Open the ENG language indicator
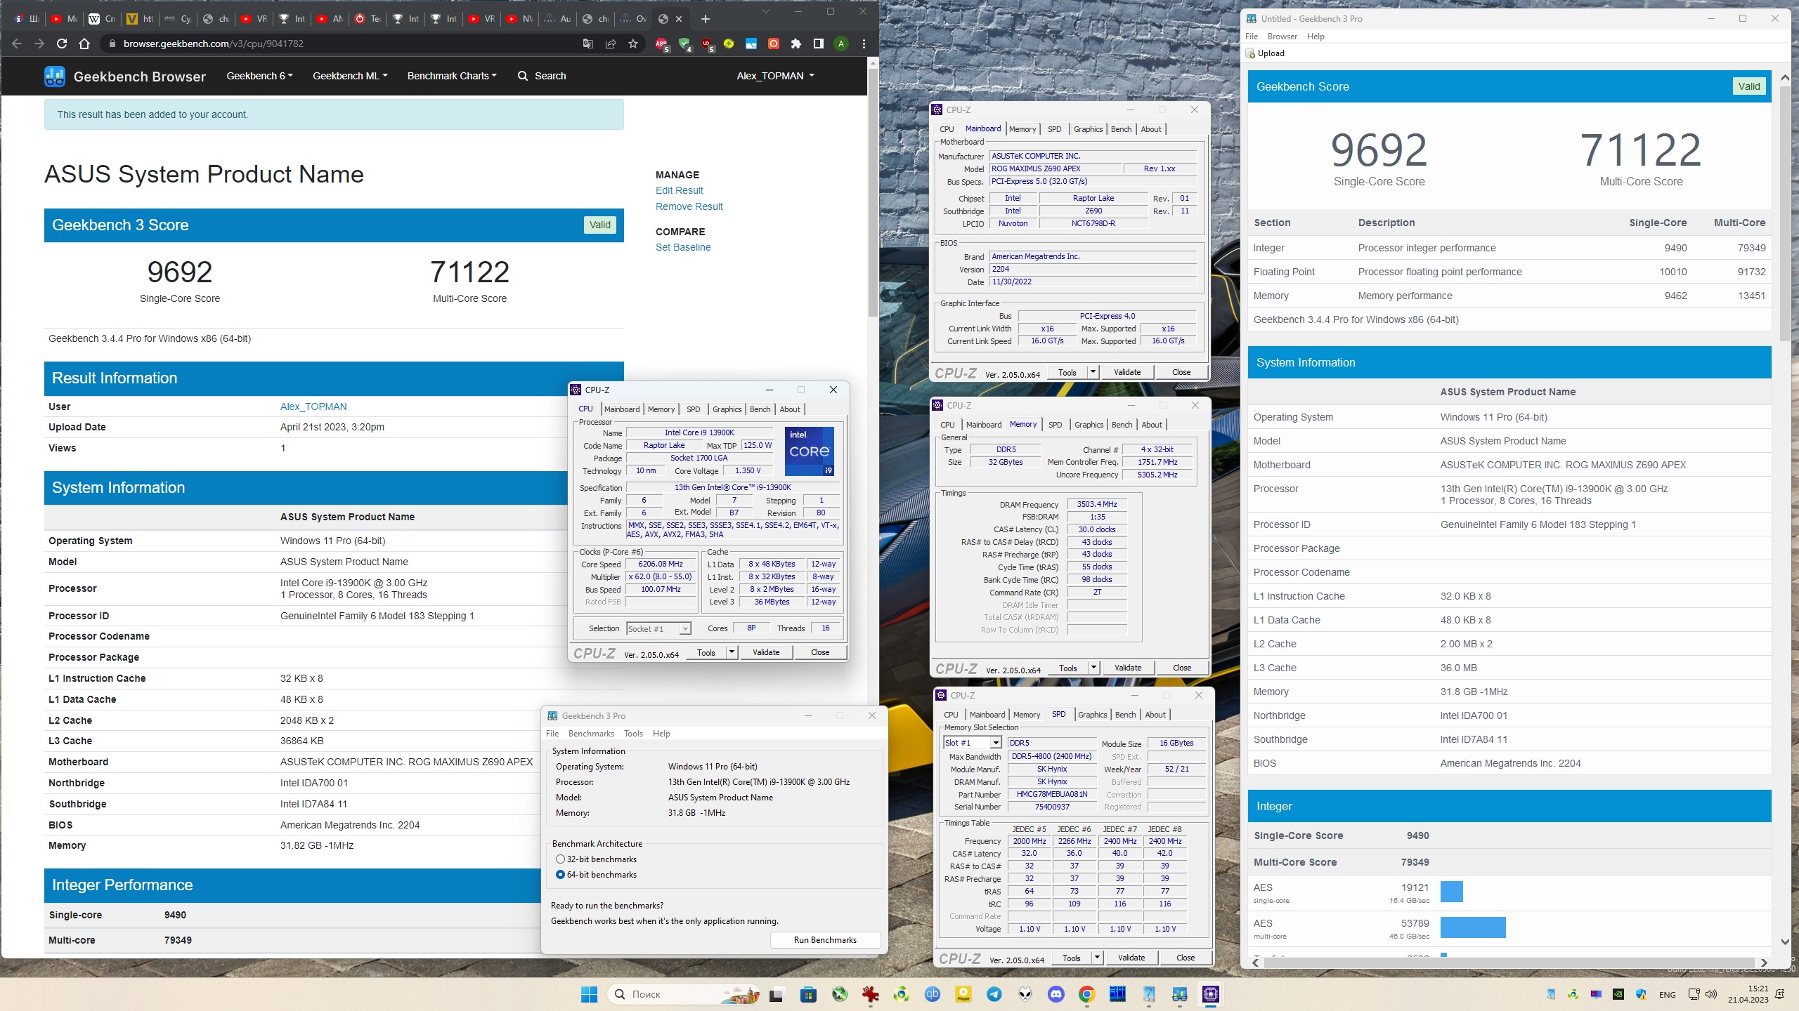Image resolution: width=1799 pixels, height=1011 pixels. pos(1667,994)
